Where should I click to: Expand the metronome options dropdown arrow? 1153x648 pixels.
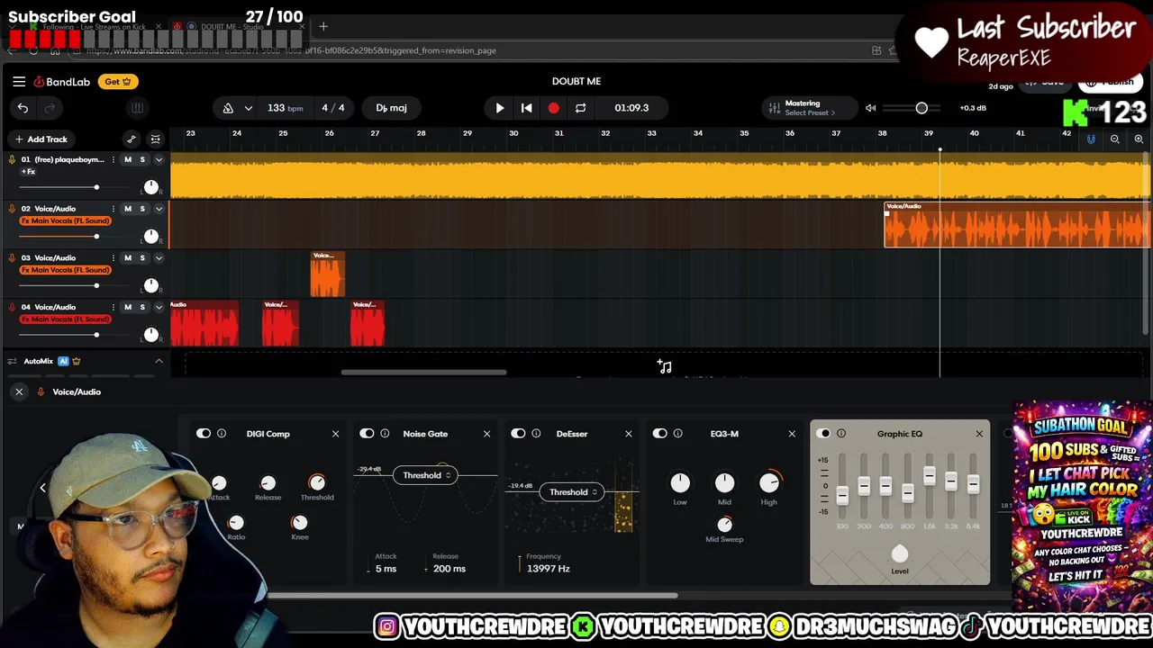click(x=249, y=108)
